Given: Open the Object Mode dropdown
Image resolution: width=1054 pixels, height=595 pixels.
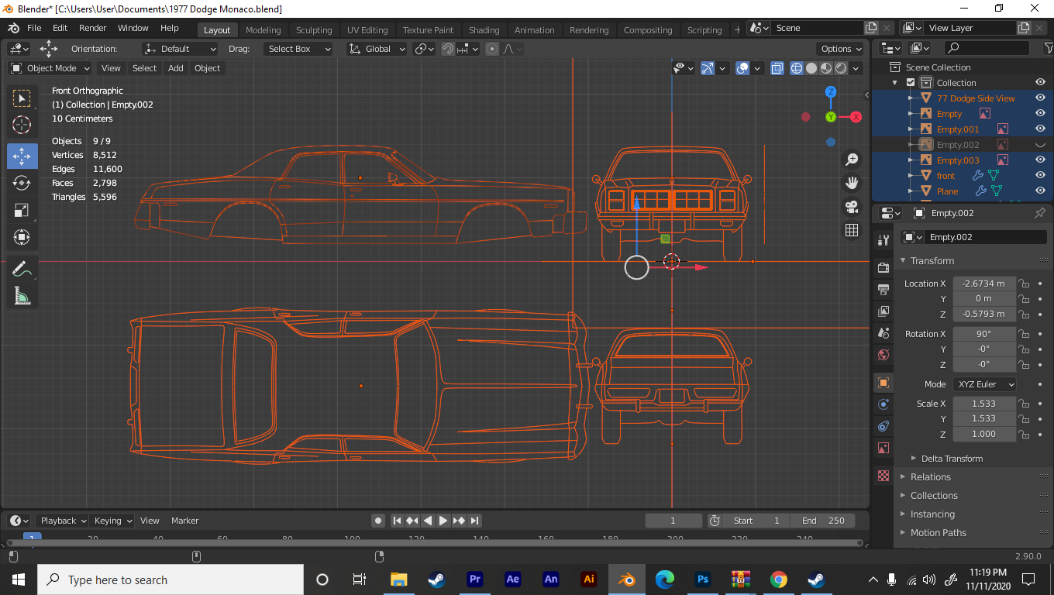Looking at the screenshot, I should (50, 68).
